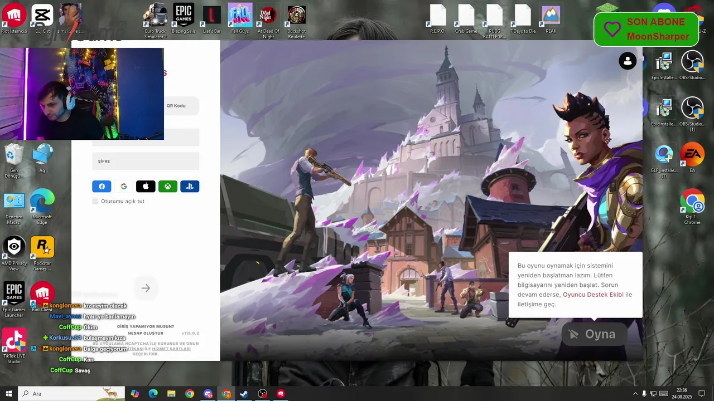Sign in with Xbox button
714x401 pixels.
[168, 187]
